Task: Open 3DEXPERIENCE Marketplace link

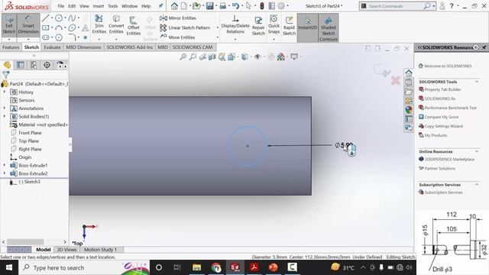Action: (449, 160)
